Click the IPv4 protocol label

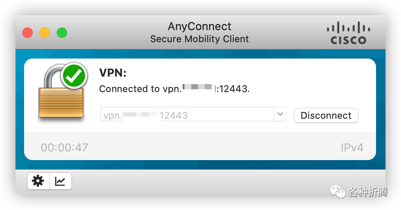[352, 148]
